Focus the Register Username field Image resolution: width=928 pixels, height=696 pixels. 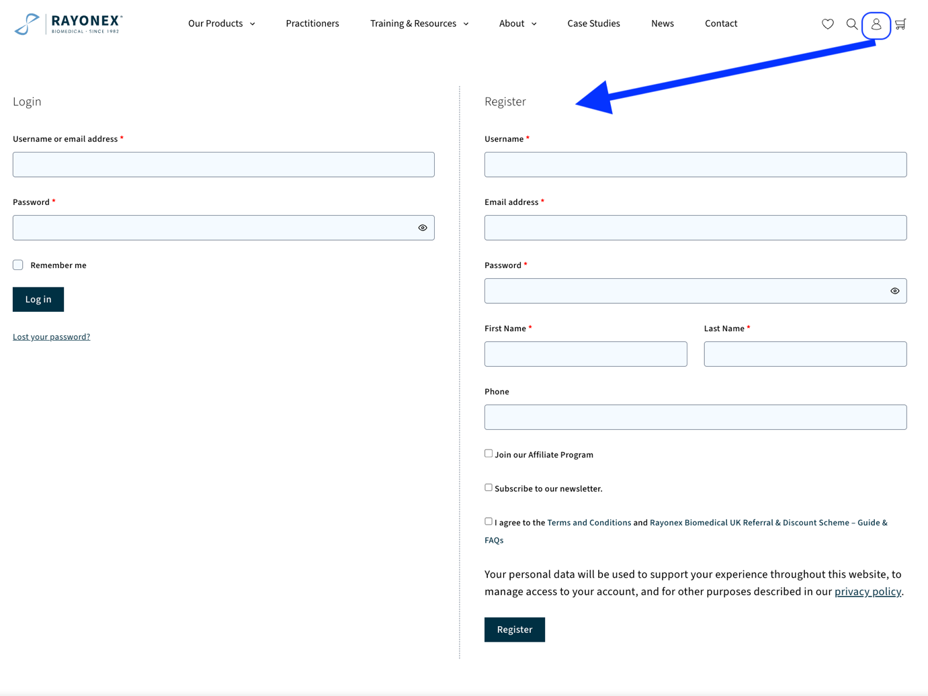pos(695,165)
